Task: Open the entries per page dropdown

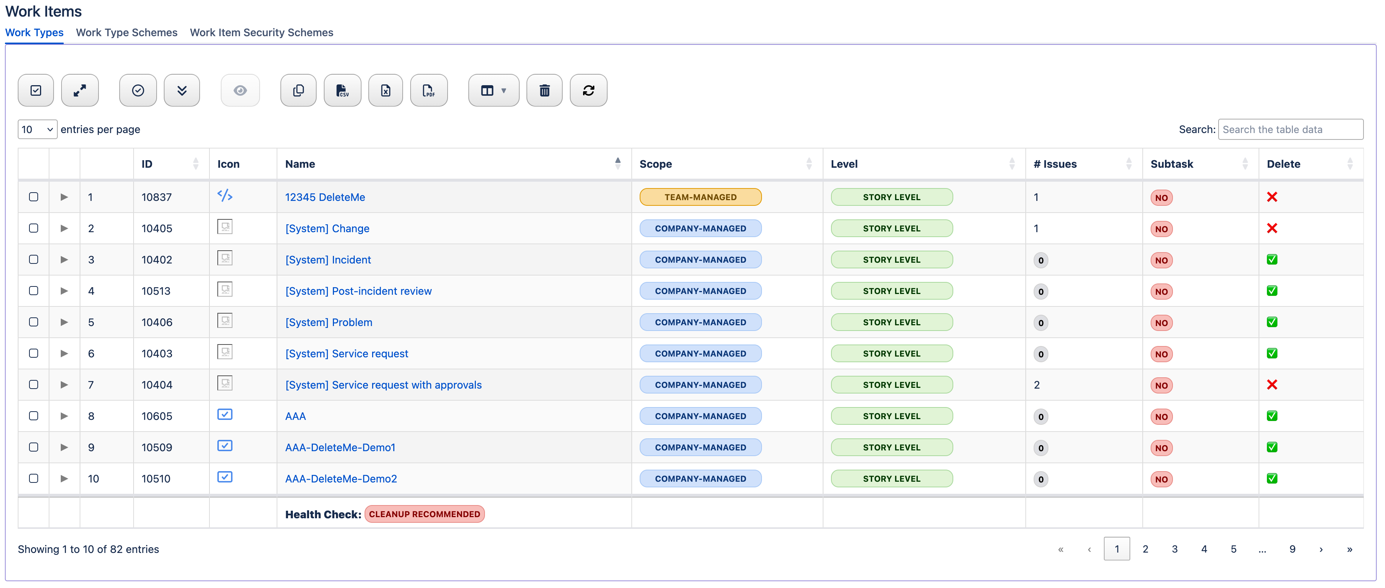Action: coord(37,129)
